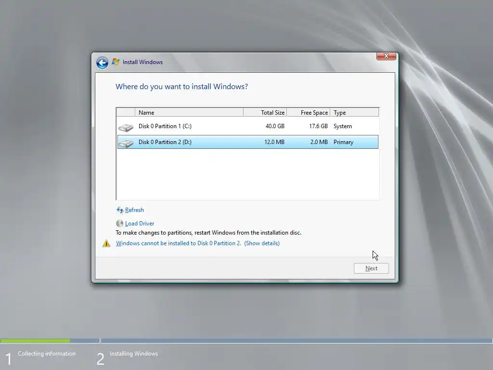Select Disk 0 Partition 2 (D:)
493x370 pixels.
click(248, 142)
